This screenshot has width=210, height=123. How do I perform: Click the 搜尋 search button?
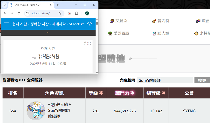(202, 80)
